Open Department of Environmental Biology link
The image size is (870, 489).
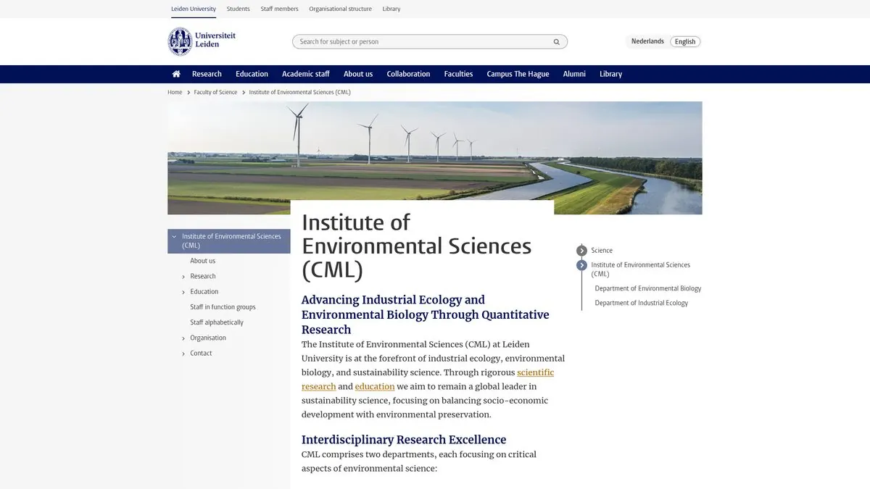tap(648, 288)
